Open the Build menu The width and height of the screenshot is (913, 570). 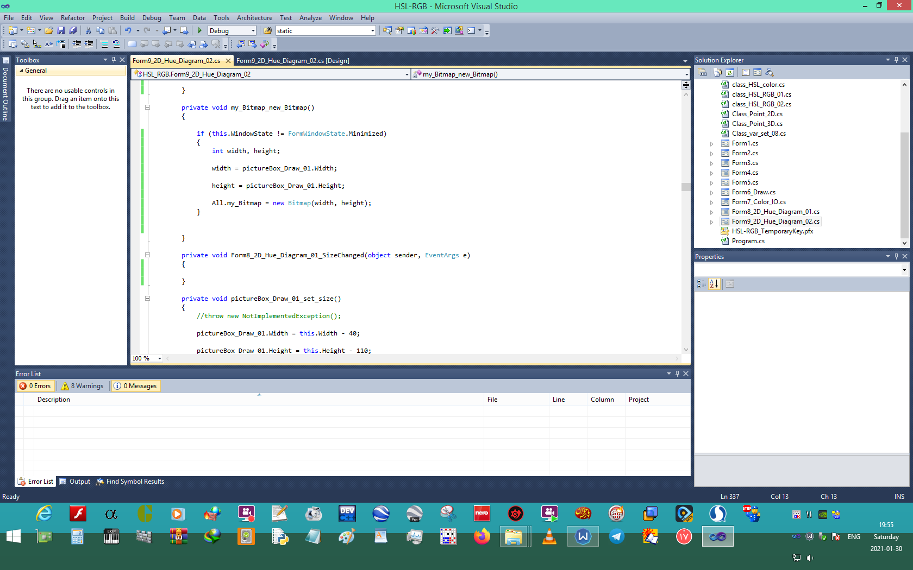pyautogui.click(x=127, y=18)
